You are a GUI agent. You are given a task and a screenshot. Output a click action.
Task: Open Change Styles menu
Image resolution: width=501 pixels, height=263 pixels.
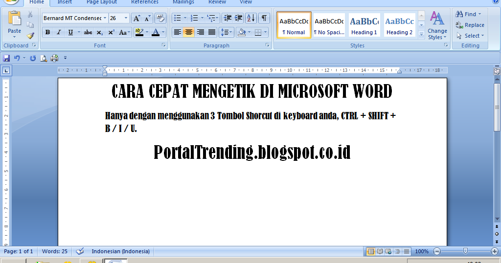[x=437, y=25]
